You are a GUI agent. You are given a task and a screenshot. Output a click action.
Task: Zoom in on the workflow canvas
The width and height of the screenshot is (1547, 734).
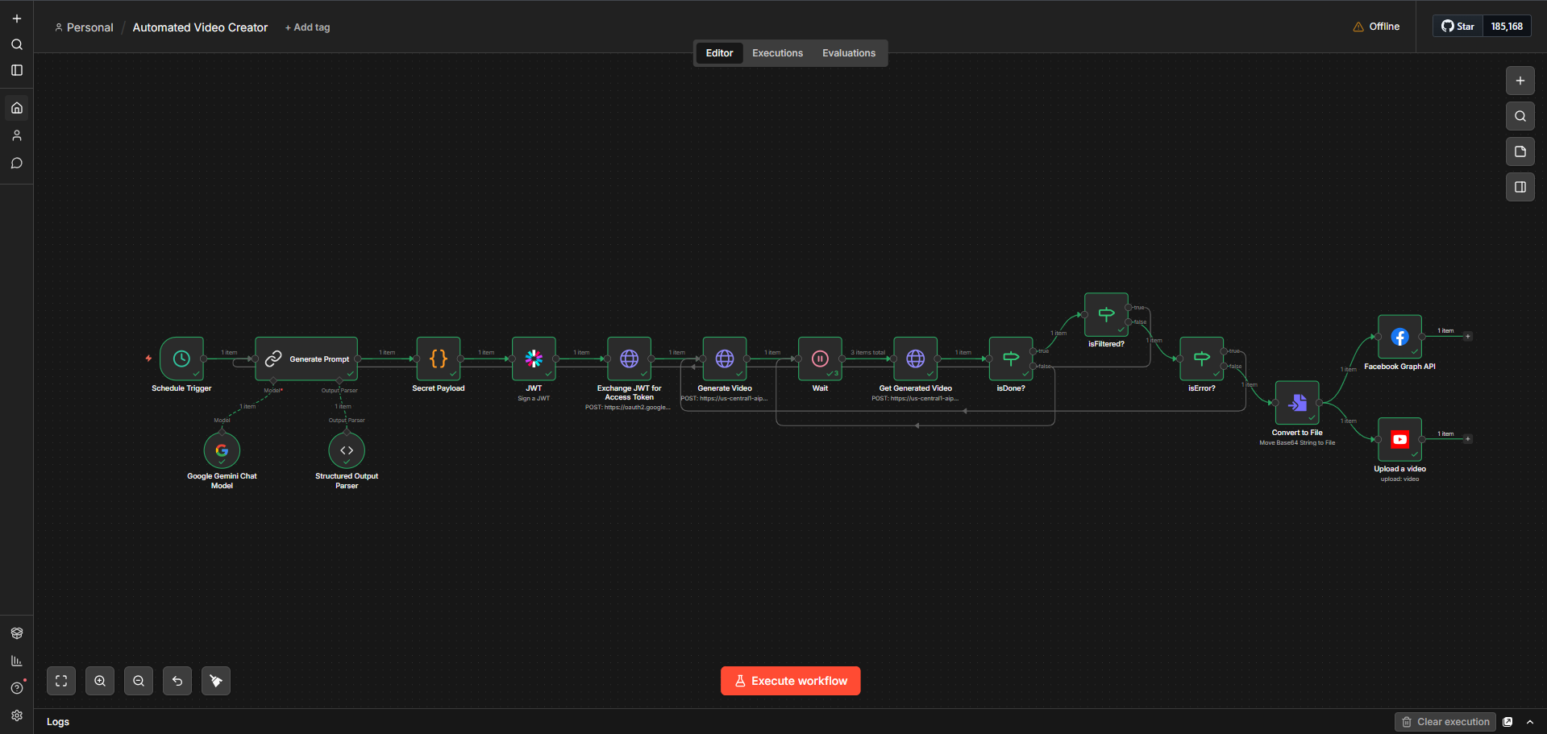click(100, 681)
